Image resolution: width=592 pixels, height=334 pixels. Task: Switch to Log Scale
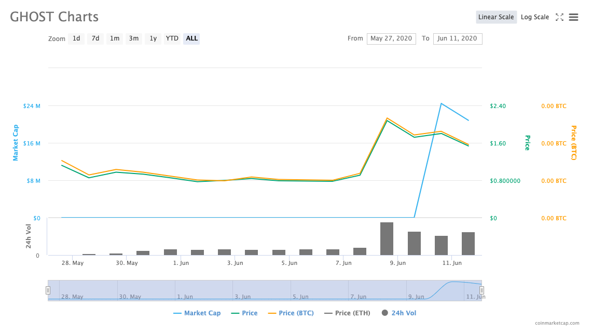click(x=534, y=17)
